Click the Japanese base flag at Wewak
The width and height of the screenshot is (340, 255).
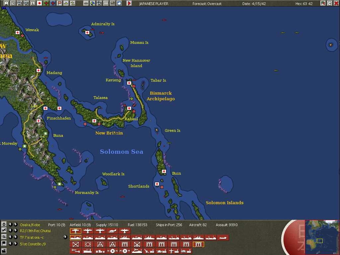18,33
